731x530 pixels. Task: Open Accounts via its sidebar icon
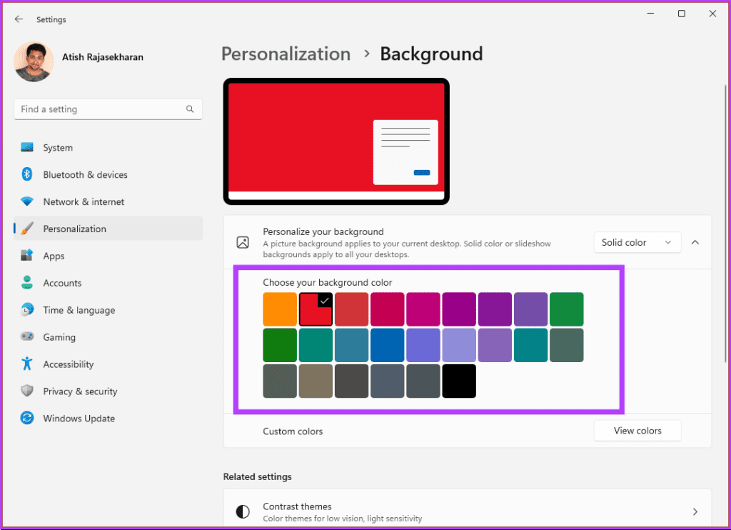pos(27,283)
